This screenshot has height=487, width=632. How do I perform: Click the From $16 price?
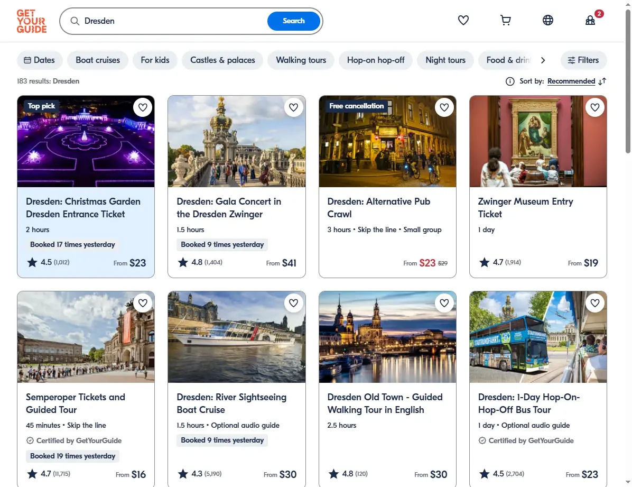click(x=131, y=474)
